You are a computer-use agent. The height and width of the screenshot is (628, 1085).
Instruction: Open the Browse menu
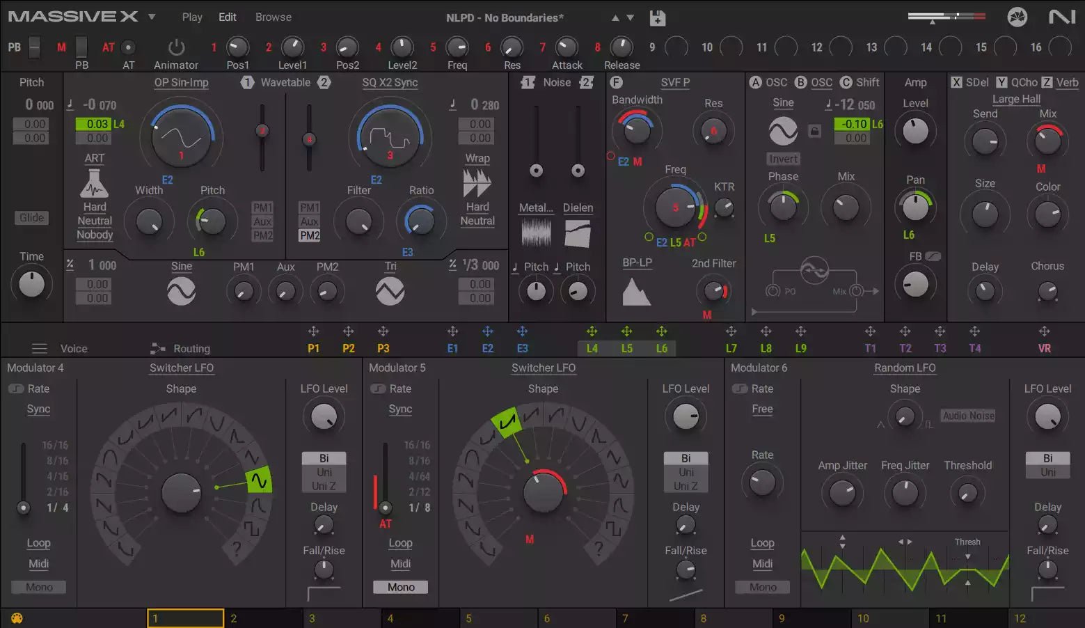coord(273,17)
